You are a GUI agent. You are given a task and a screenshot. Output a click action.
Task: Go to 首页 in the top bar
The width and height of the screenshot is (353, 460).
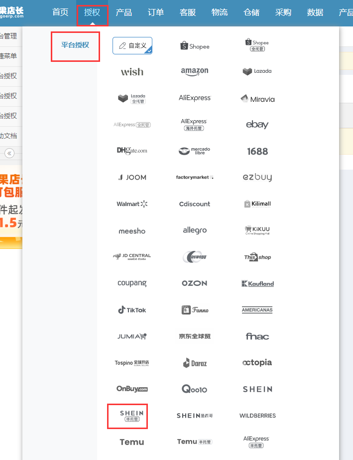tap(60, 12)
